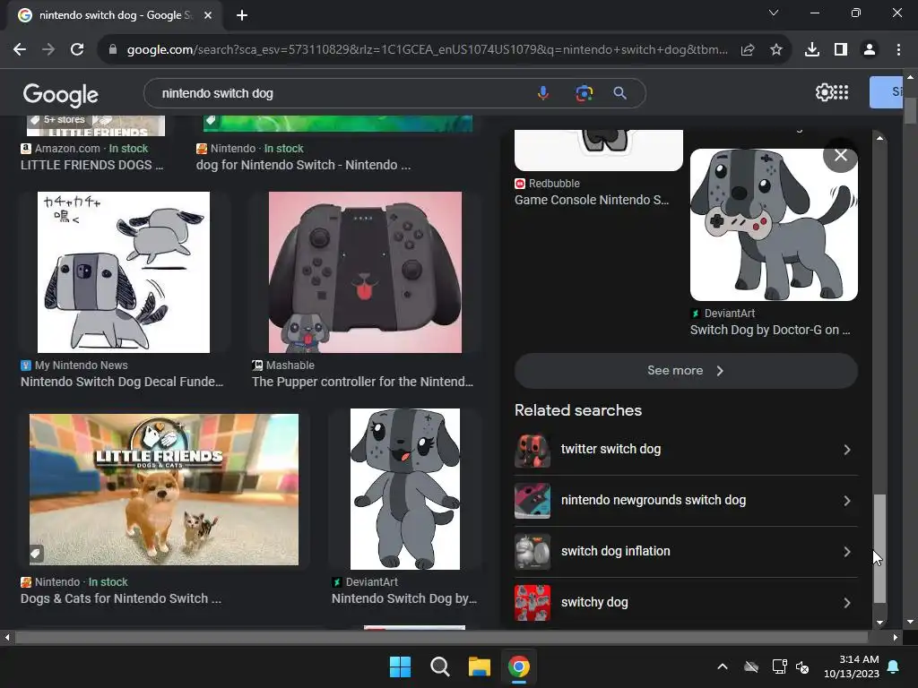
Task: Open 'switch dog inflation' related search
Action: click(686, 551)
